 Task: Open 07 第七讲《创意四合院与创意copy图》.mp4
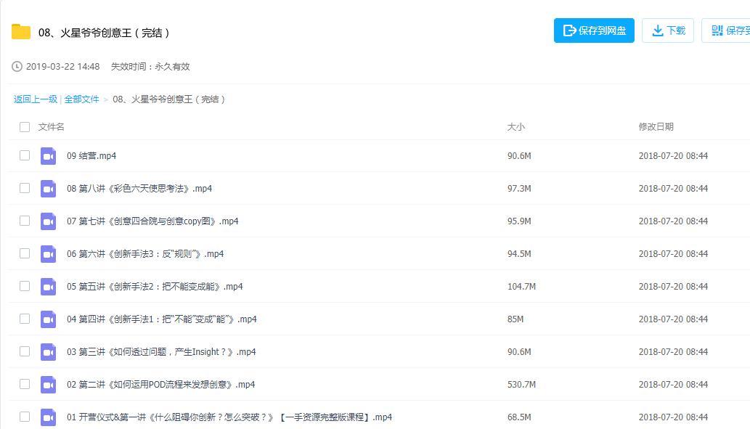[x=152, y=221]
